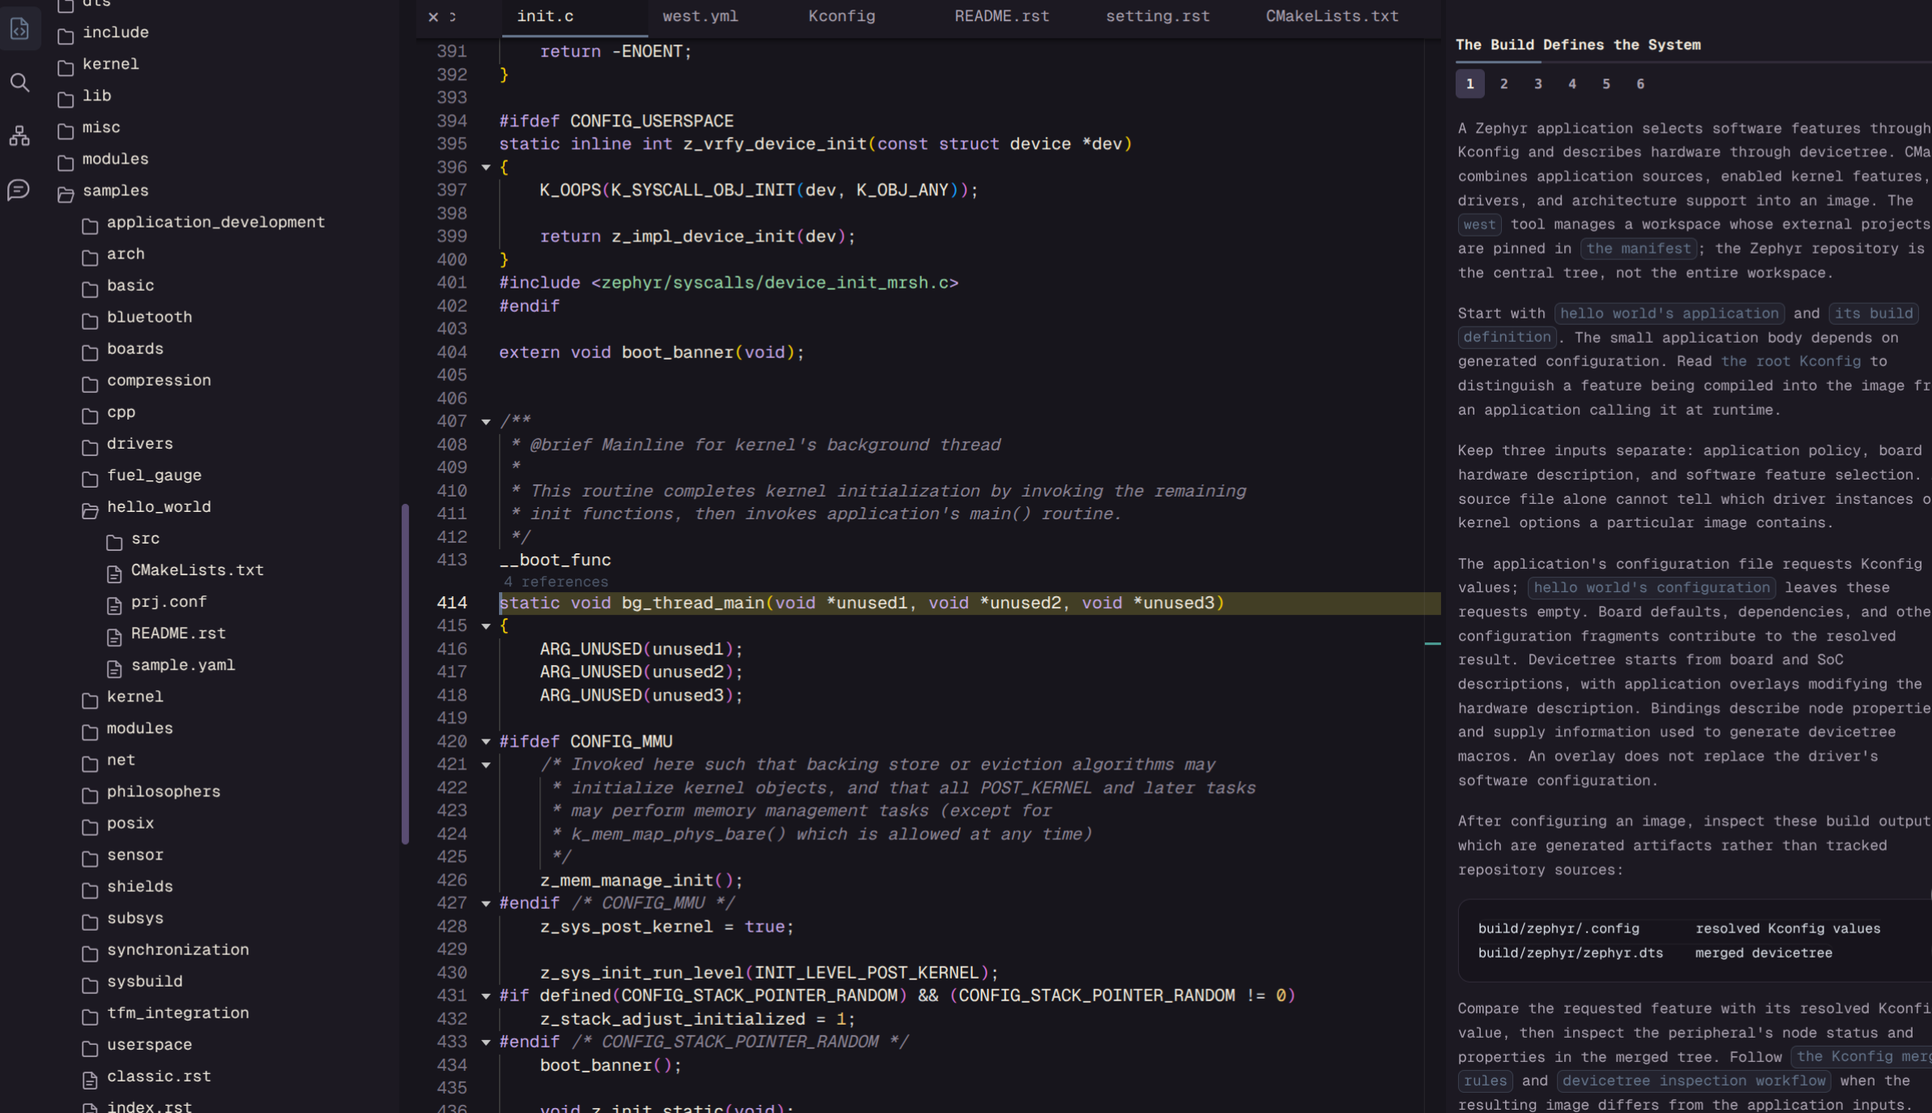
Task: Collapse function body fold at line 415
Action: tap(486, 626)
